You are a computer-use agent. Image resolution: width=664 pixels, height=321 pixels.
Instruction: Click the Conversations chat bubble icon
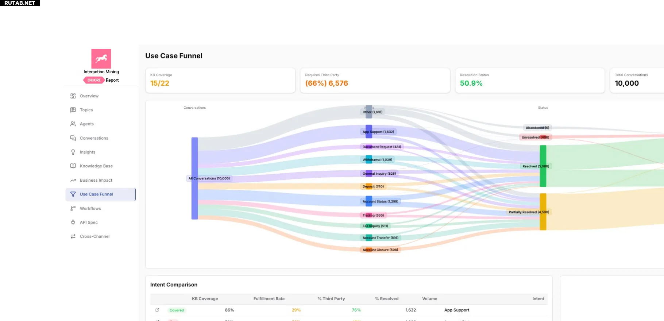(x=73, y=138)
